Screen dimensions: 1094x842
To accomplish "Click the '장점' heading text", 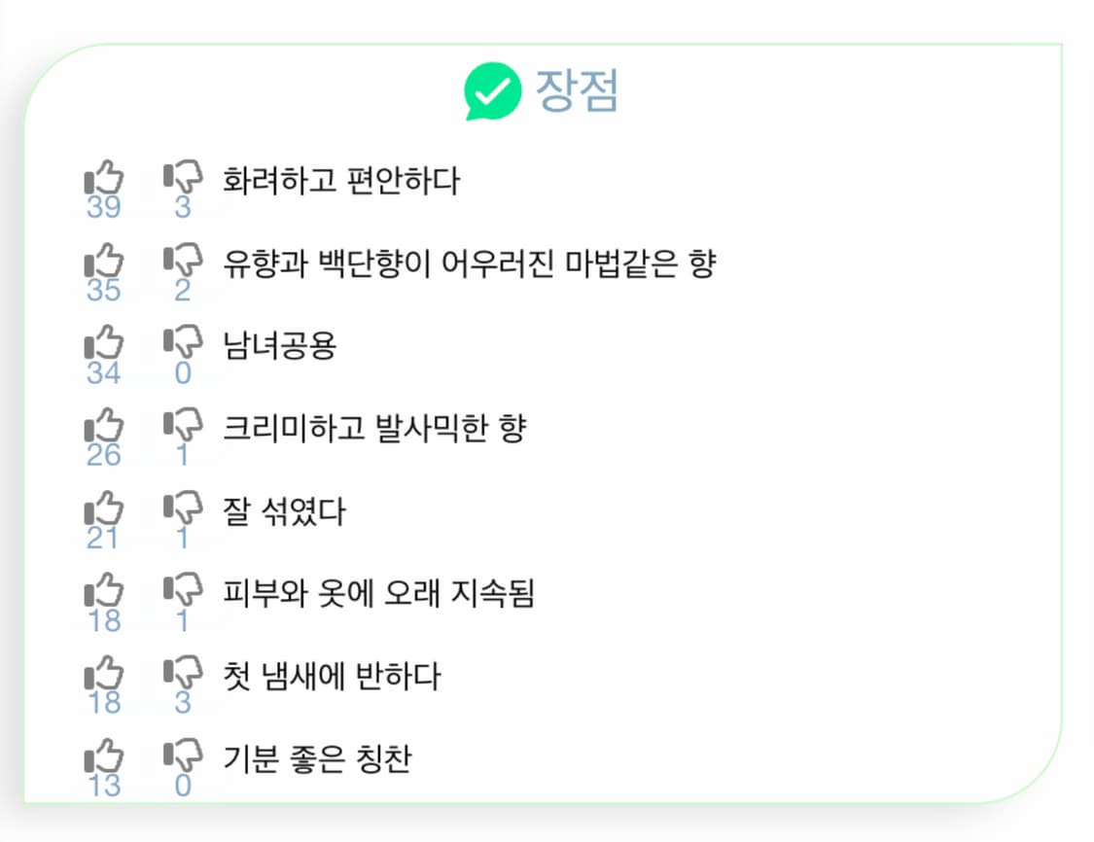I will (x=577, y=90).
